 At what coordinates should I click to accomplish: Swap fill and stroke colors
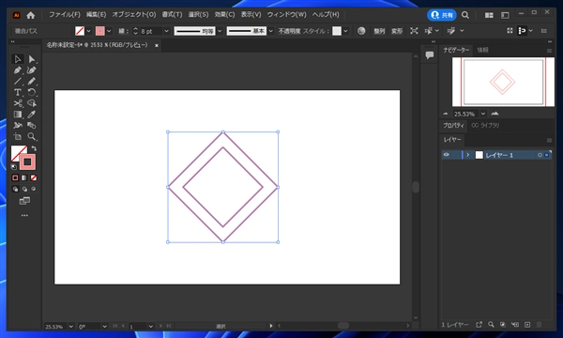(34, 148)
